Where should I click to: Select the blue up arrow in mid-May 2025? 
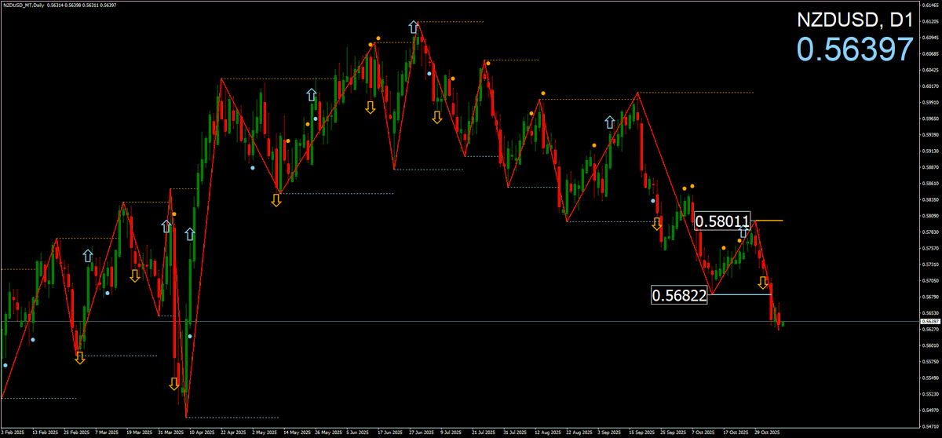(311, 95)
